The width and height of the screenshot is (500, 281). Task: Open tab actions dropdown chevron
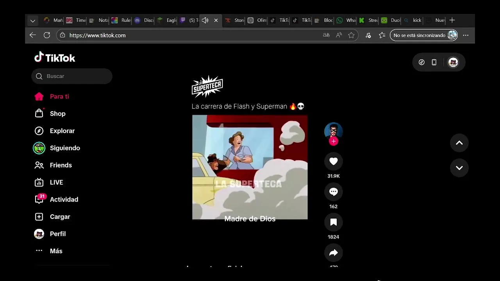click(x=33, y=20)
